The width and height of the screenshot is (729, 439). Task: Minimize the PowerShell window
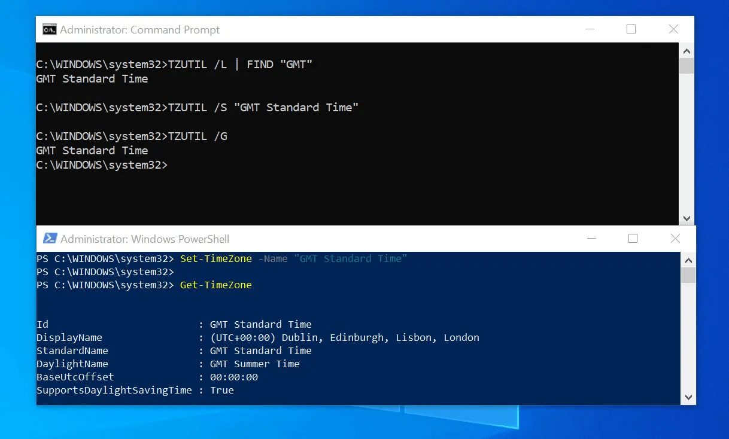pos(592,238)
